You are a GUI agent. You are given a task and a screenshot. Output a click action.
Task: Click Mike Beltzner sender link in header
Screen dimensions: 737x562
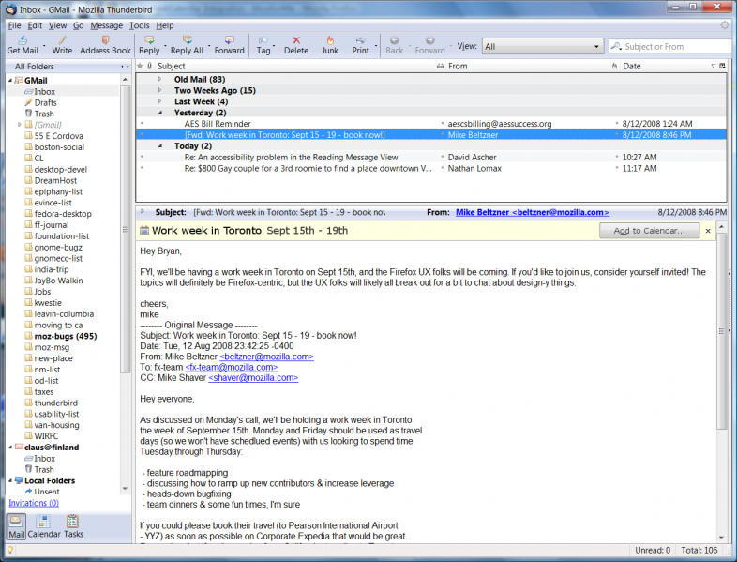[532, 212]
